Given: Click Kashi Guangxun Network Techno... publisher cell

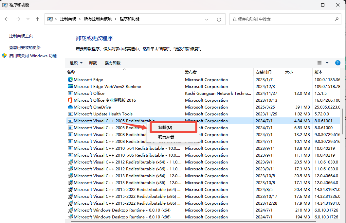Looking at the screenshot, I should [x=218, y=93].
